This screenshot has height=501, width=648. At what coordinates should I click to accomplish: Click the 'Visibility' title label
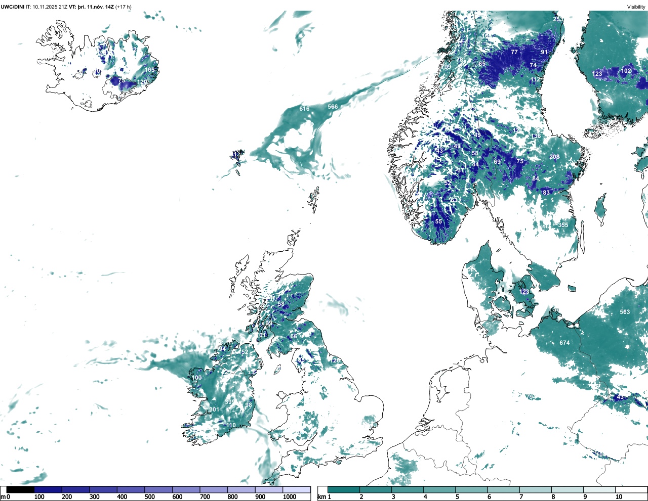[x=636, y=7]
